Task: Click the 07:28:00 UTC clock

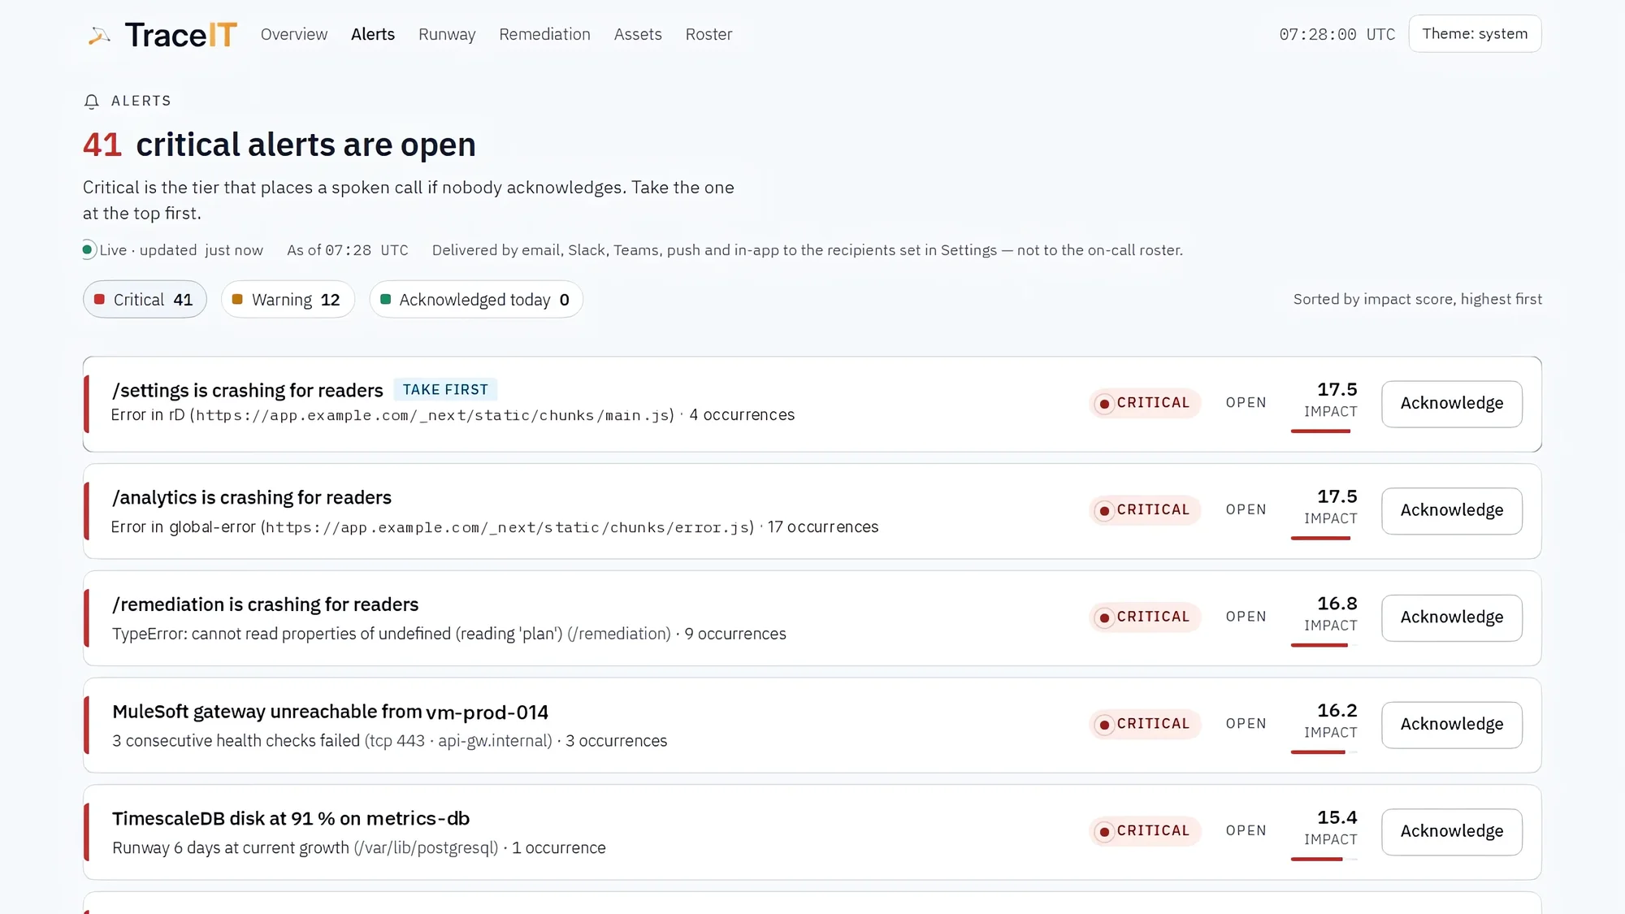Action: [1337, 34]
